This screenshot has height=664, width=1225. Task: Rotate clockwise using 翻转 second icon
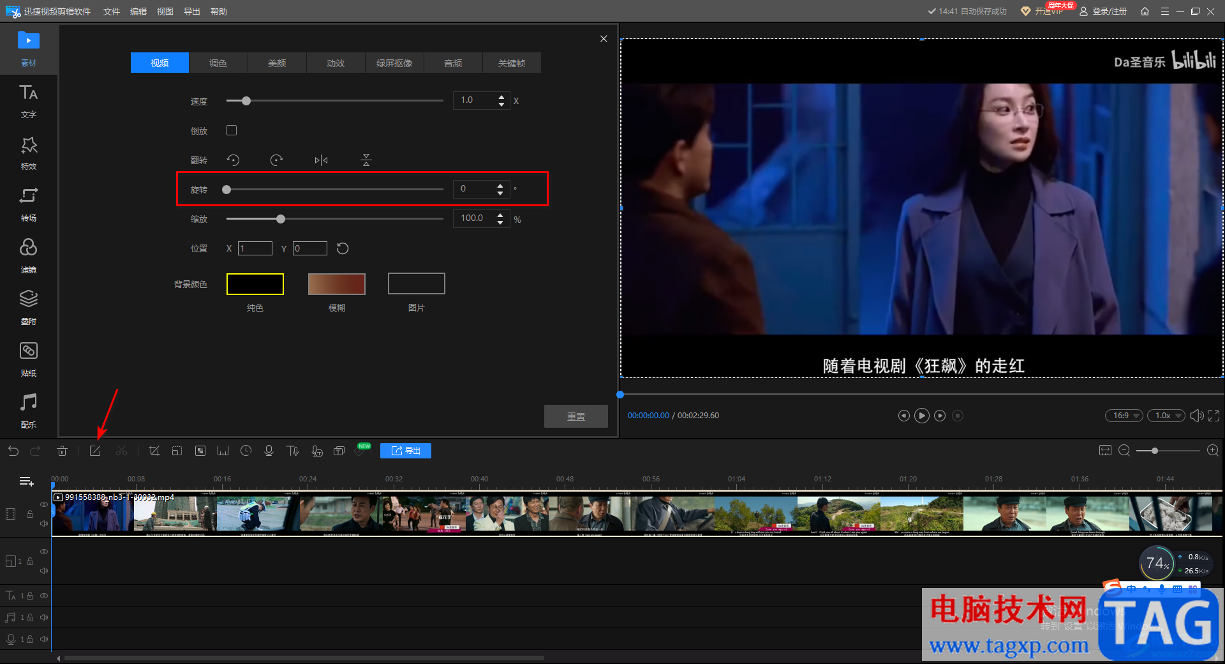276,160
